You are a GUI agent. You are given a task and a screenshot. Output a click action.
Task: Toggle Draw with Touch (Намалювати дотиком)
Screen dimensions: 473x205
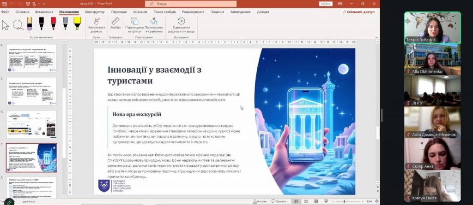[x=96, y=24]
